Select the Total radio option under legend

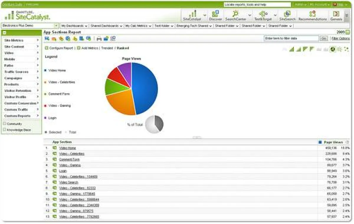[x=66, y=132]
